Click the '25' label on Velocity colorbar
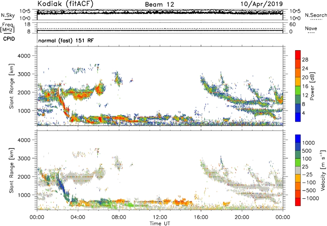Image resolution: width=327 pixels, height=226 pixels. pos(305,167)
